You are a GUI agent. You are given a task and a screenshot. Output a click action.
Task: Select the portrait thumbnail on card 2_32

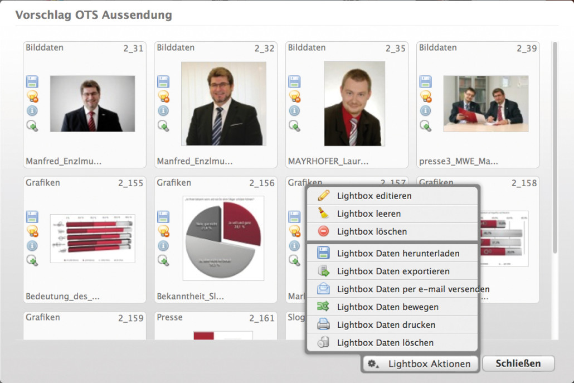point(223,104)
